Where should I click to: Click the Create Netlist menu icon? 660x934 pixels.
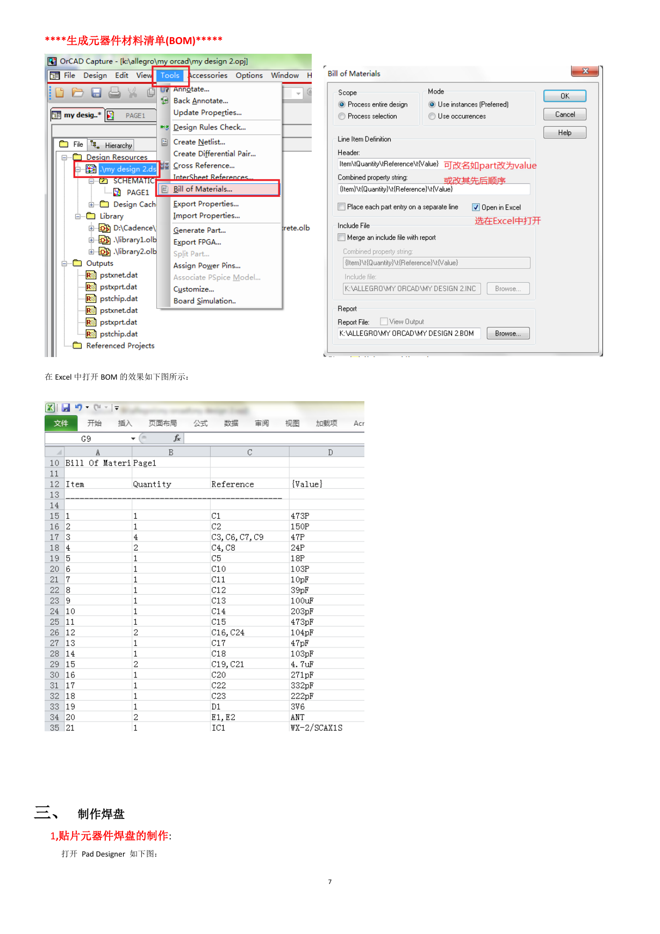tap(165, 142)
